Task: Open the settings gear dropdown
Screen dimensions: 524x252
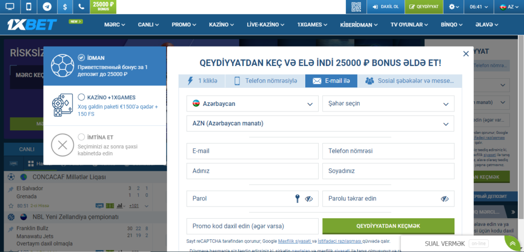Action: [x=454, y=7]
